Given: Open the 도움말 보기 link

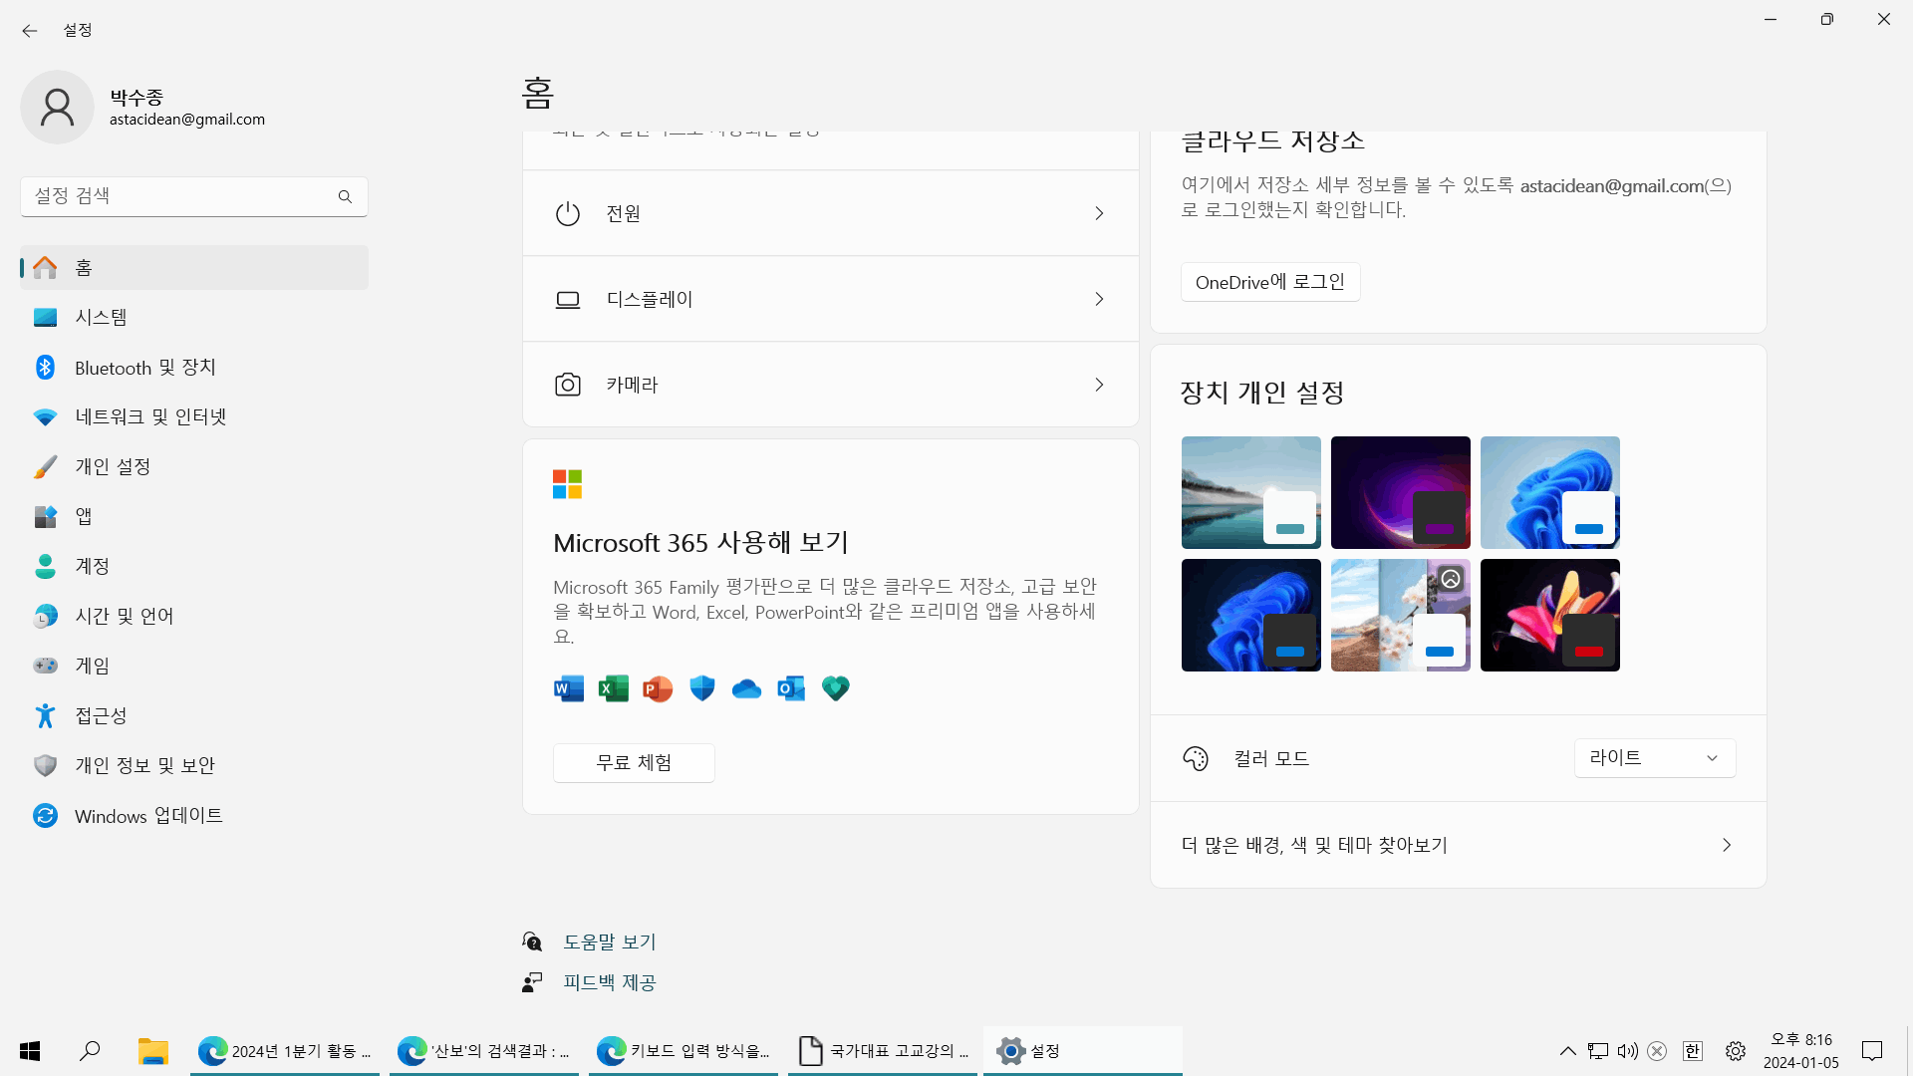Looking at the screenshot, I should pyautogui.click(x=609, y=941).
